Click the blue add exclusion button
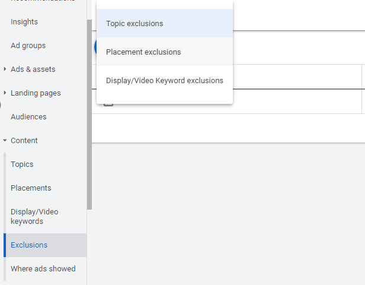Screen dimensions: 365x285 95,47
